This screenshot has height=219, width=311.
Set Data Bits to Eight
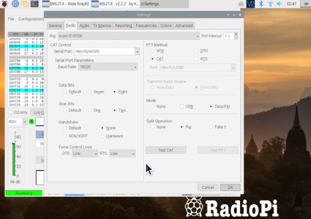point(120,92)
